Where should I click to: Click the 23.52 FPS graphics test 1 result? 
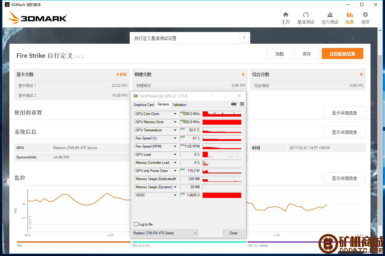click(x=119, y=86)
